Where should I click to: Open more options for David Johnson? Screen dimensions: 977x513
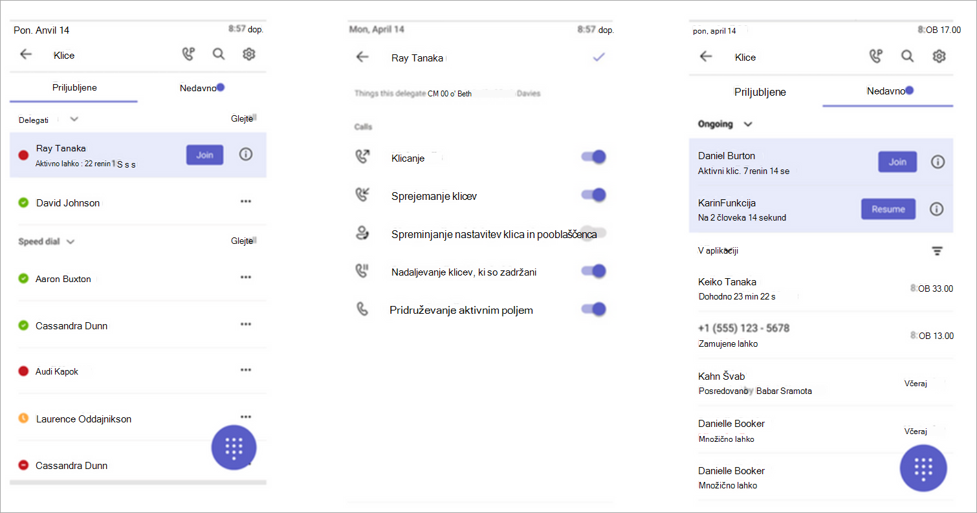point(246,201)
